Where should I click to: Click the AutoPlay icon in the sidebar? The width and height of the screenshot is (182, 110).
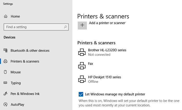pyautogui.click(x=5, y=105)
